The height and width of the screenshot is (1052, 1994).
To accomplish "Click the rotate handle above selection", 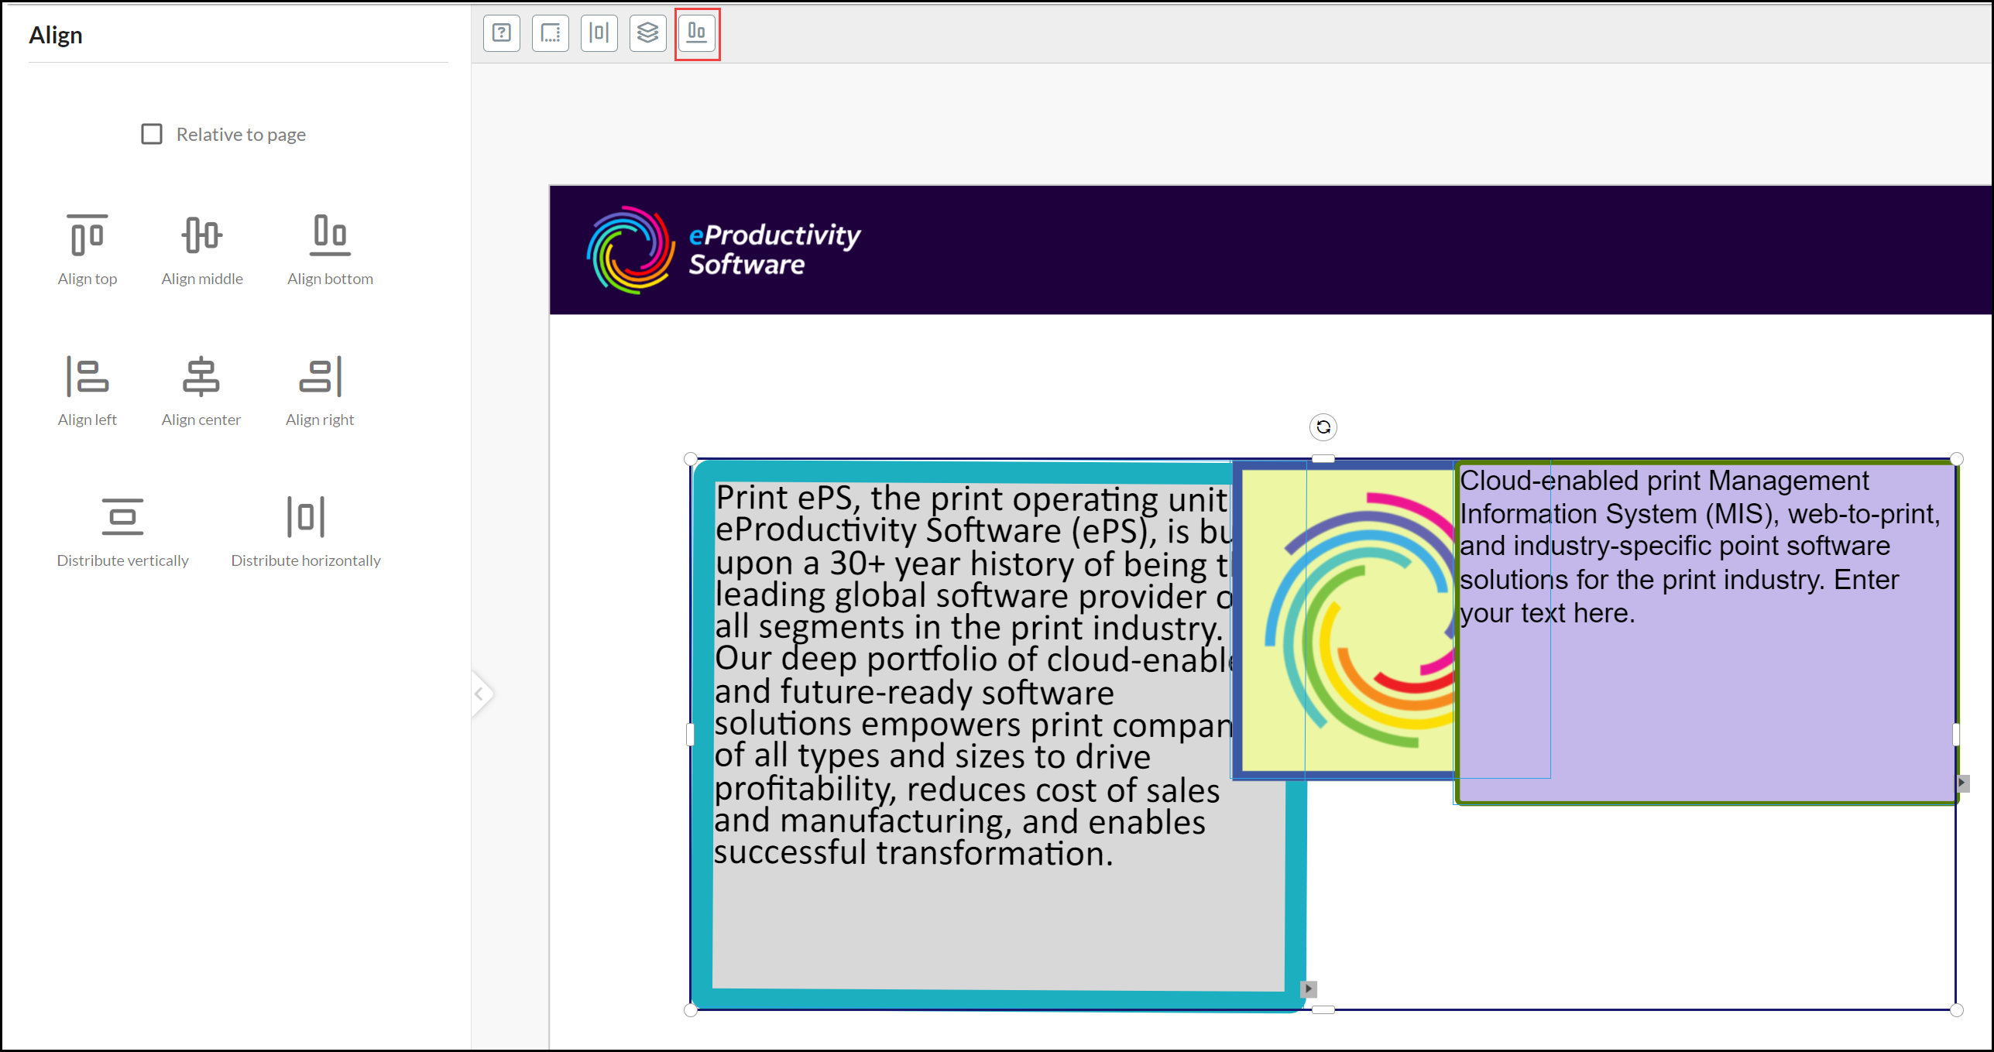I will [x=1323, y=427].
